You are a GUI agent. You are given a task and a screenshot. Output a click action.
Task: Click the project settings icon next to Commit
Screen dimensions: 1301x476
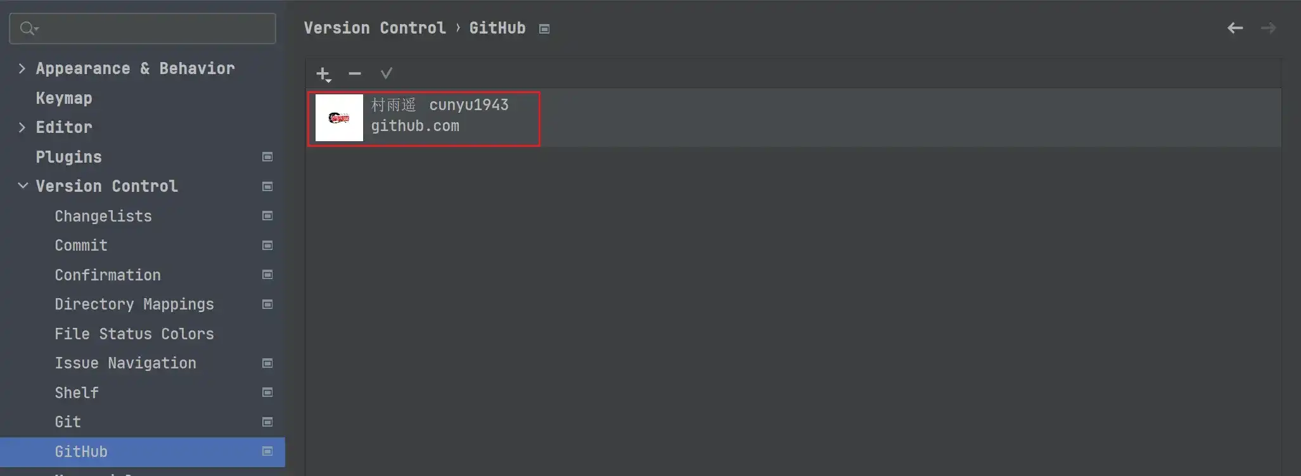(267, 246)
